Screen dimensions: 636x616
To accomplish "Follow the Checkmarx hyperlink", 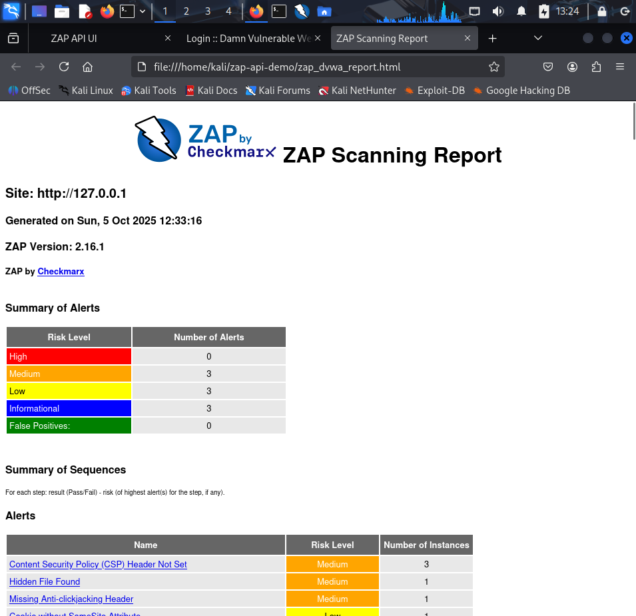I will [61, 271].
